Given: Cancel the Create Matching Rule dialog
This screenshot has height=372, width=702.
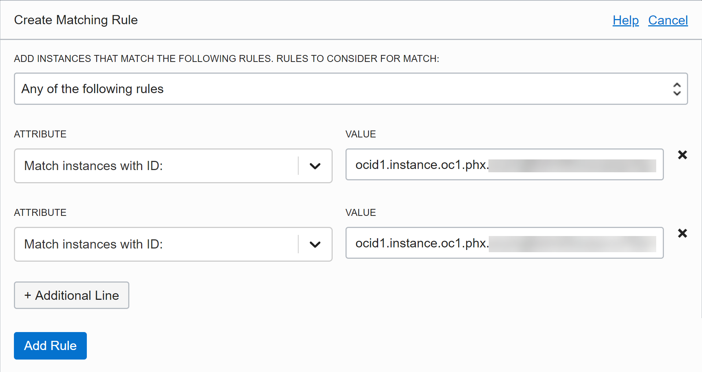Looking at the screenshot, I should (668, 21).
